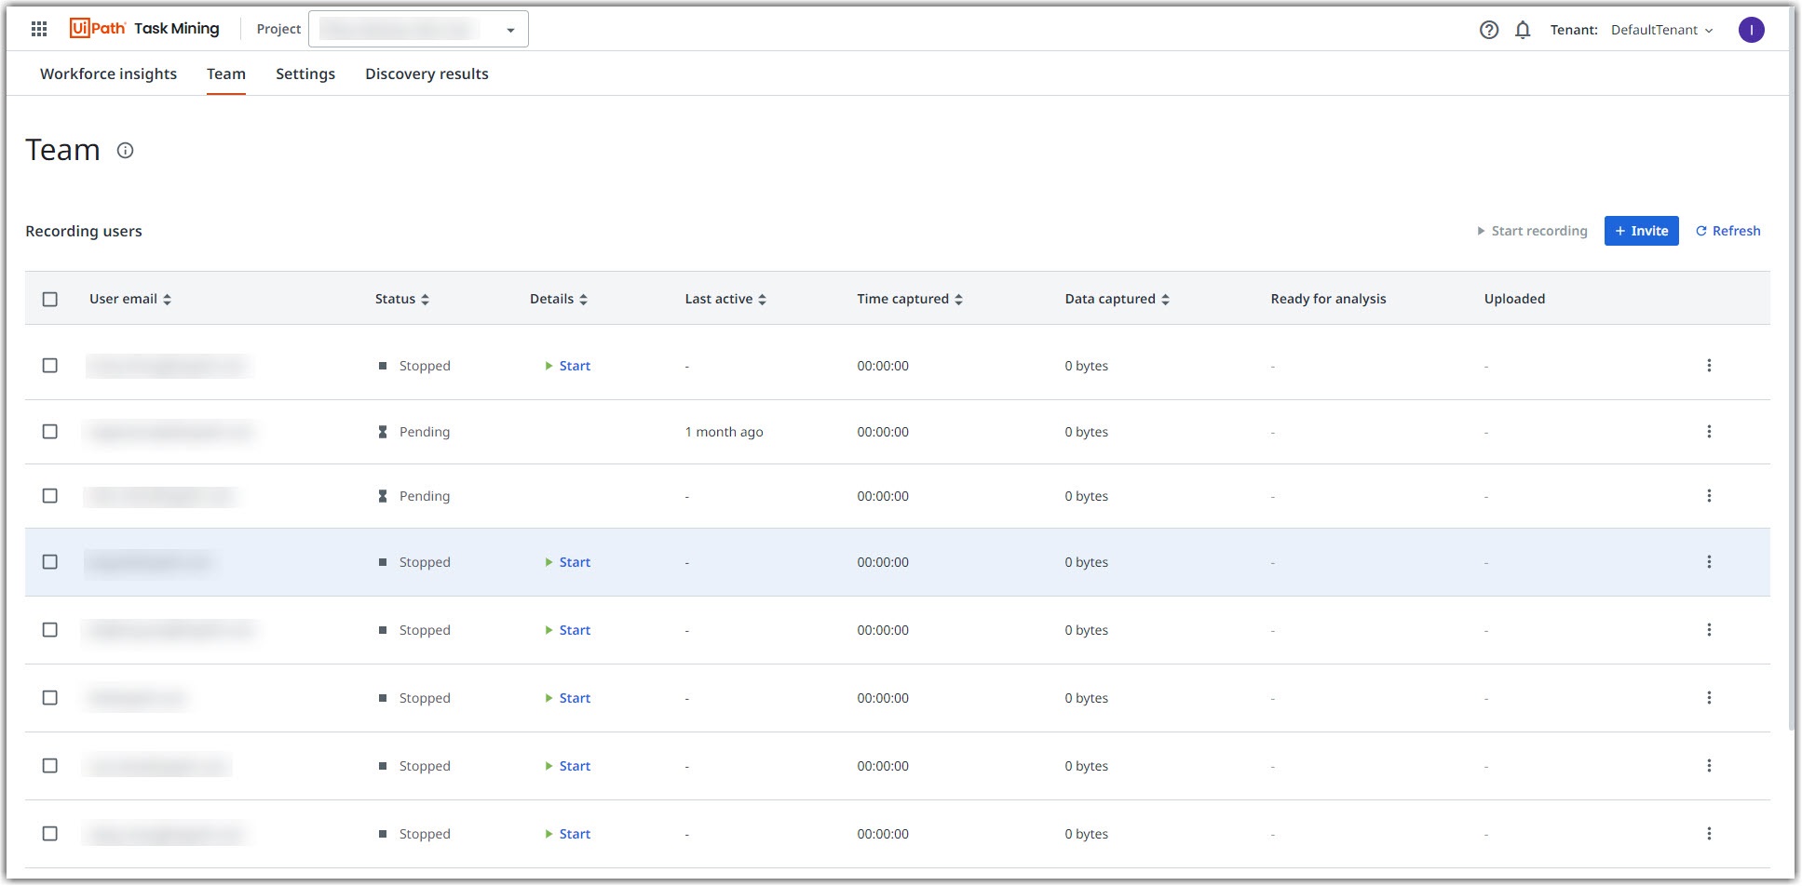Open the purple user avatar menu
1802x886 pixels.
[1751, 30]
